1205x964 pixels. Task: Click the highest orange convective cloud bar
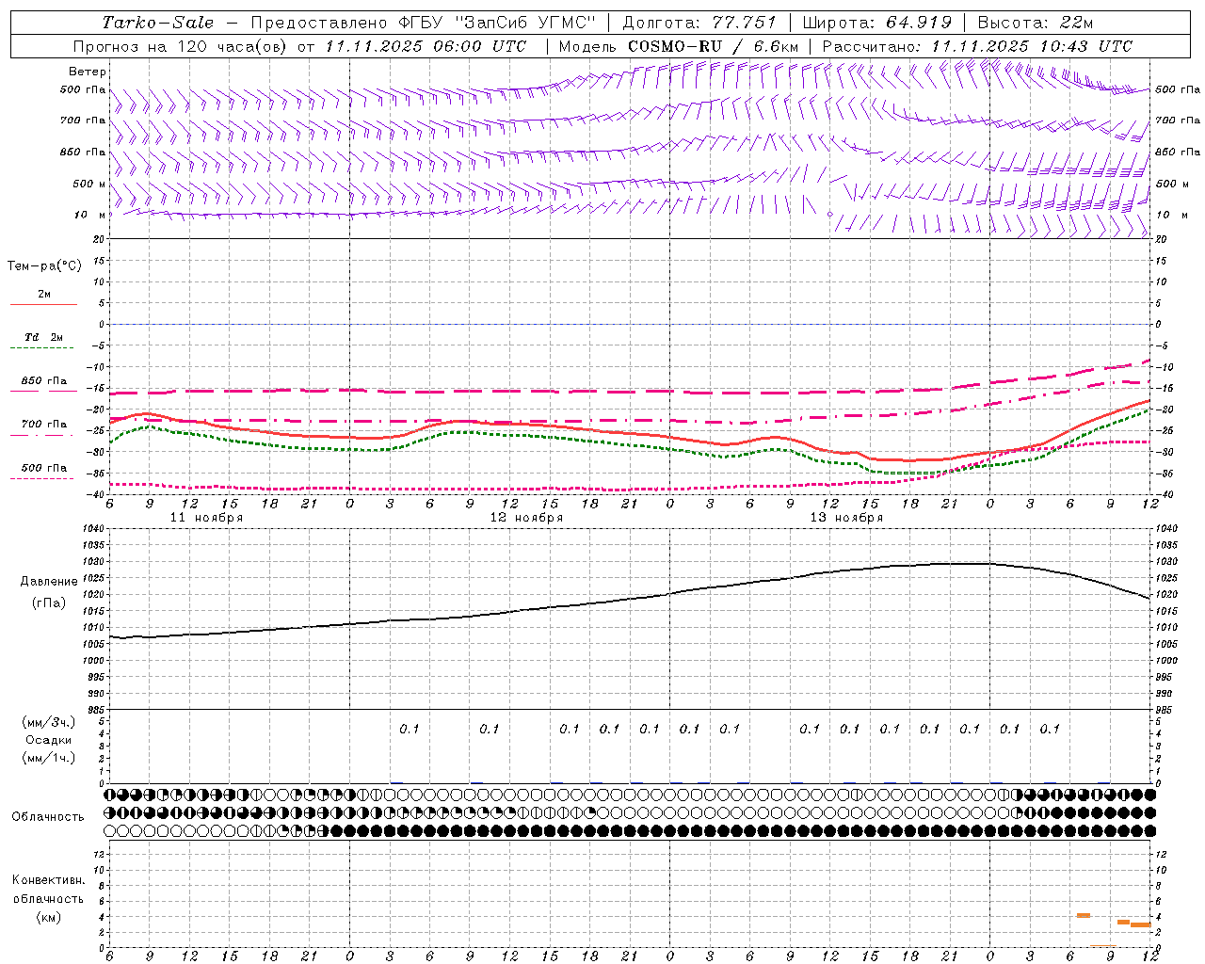(x=1084, y=915)
